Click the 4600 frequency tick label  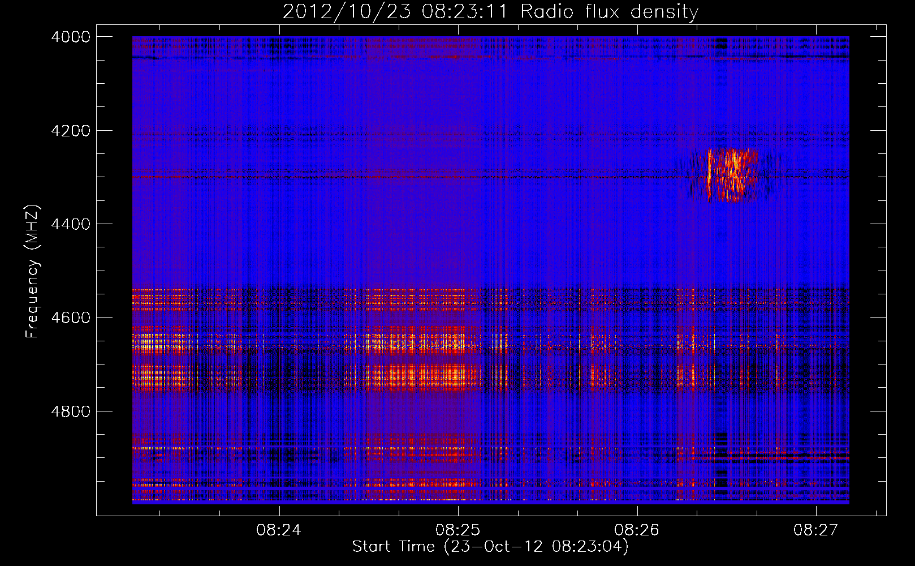click(71, 318)
